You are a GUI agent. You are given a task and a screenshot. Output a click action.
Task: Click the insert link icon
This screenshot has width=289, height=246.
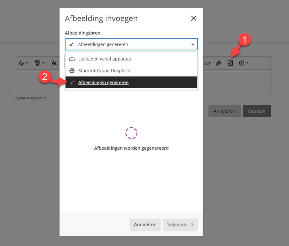[x=207, y=63]
